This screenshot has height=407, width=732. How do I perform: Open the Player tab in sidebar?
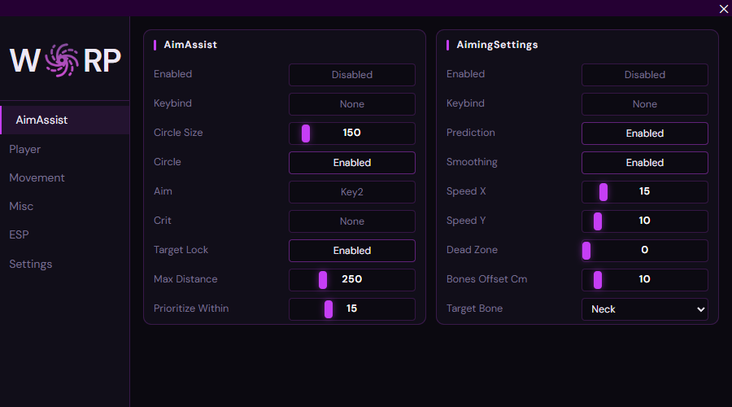(25, 149)
